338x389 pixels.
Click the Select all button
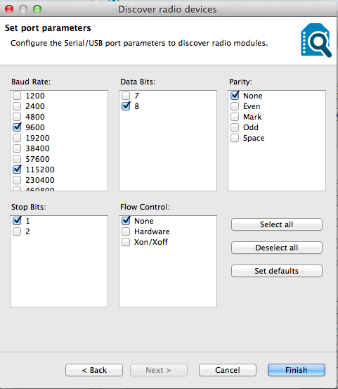(277, 224)
